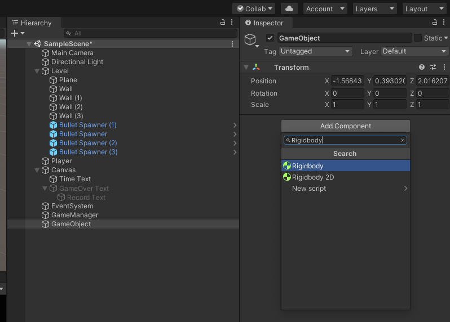Clear the component search text
The width and height of the screenshot is (450, 322).
tap(403, 140)
